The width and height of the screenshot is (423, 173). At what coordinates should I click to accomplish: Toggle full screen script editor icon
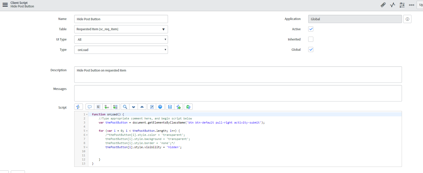coord(152,107)
